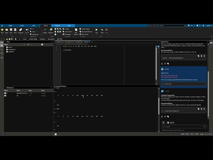Click the New file icon
Viewport: 213px width, 160px height.
coord(2,30)
